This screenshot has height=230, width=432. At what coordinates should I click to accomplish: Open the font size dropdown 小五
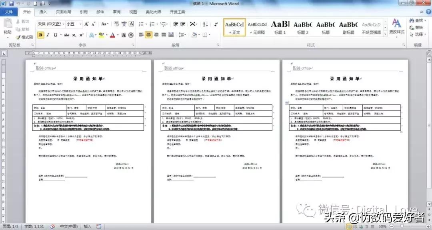pyautogui.click(x=80, y=24)
